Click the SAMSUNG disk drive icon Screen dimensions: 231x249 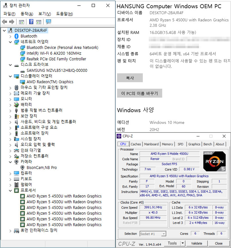tap(23, 71)
